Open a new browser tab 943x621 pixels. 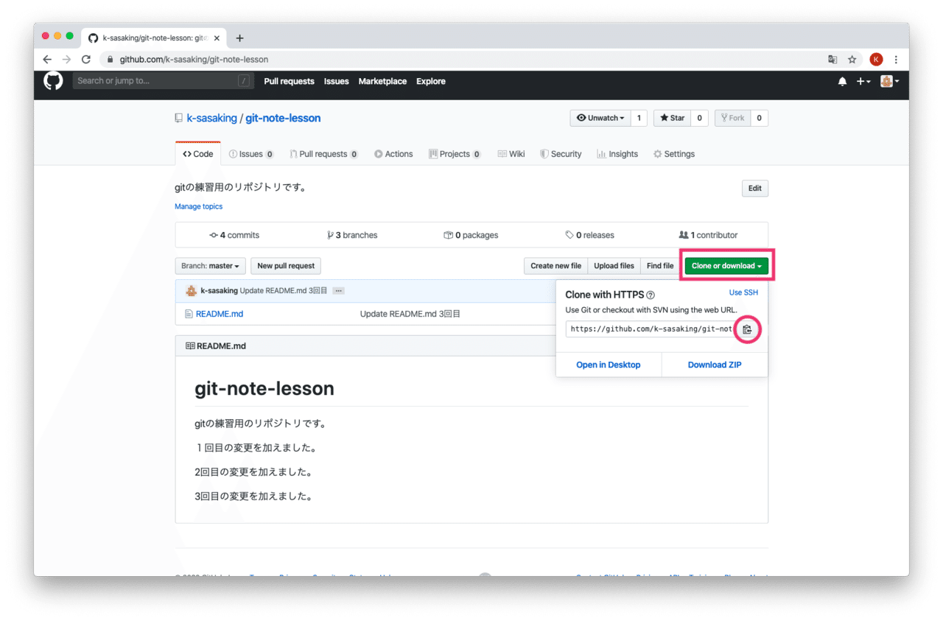(239, 38)
